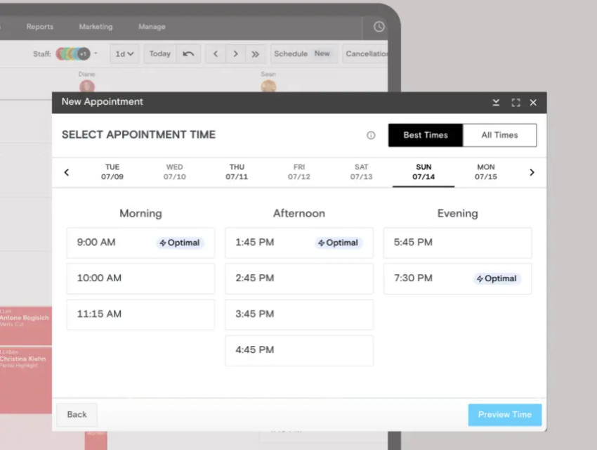The height and width of the screenshot is (450, 597).
Task: Expand the Staff filter dropdown
Action: [x=96, y=53]
